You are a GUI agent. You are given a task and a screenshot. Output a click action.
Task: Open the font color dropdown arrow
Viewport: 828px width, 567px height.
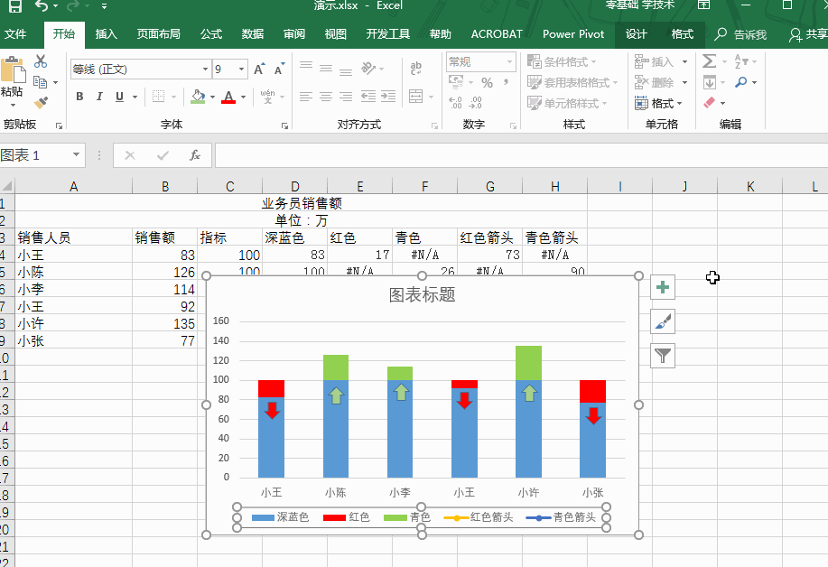[x=243, y=97]
